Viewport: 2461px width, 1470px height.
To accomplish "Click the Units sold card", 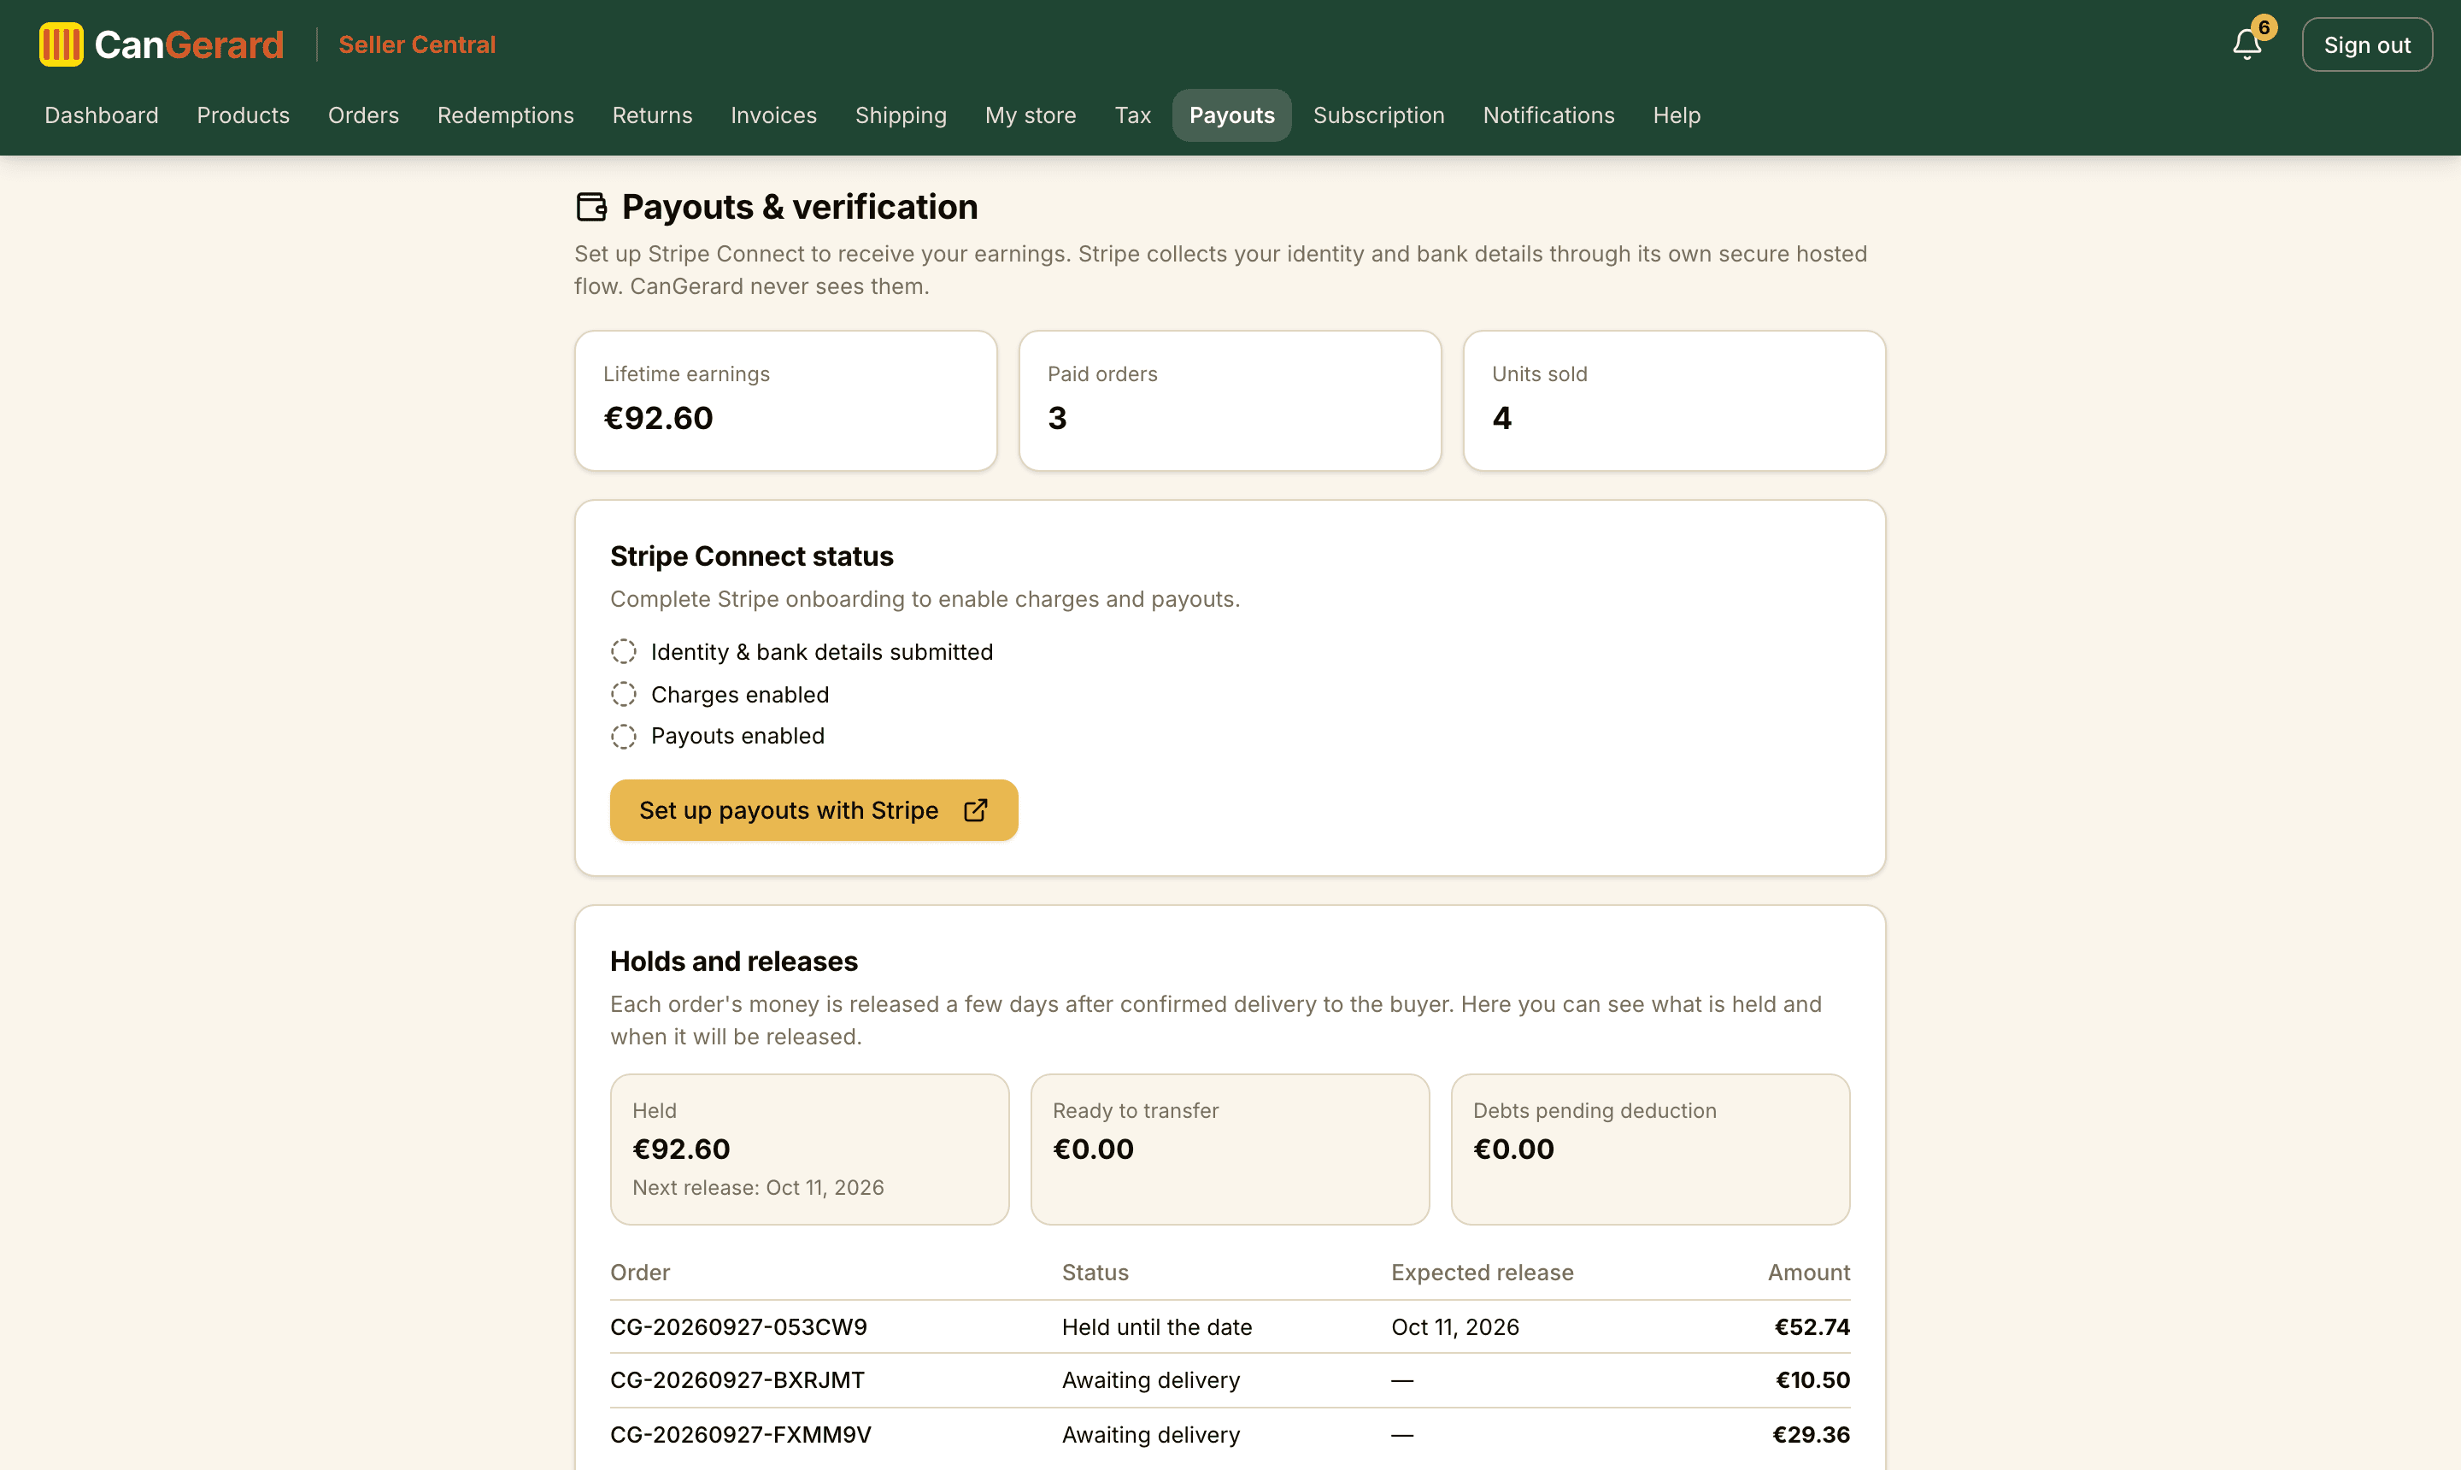I will 1675,400.
